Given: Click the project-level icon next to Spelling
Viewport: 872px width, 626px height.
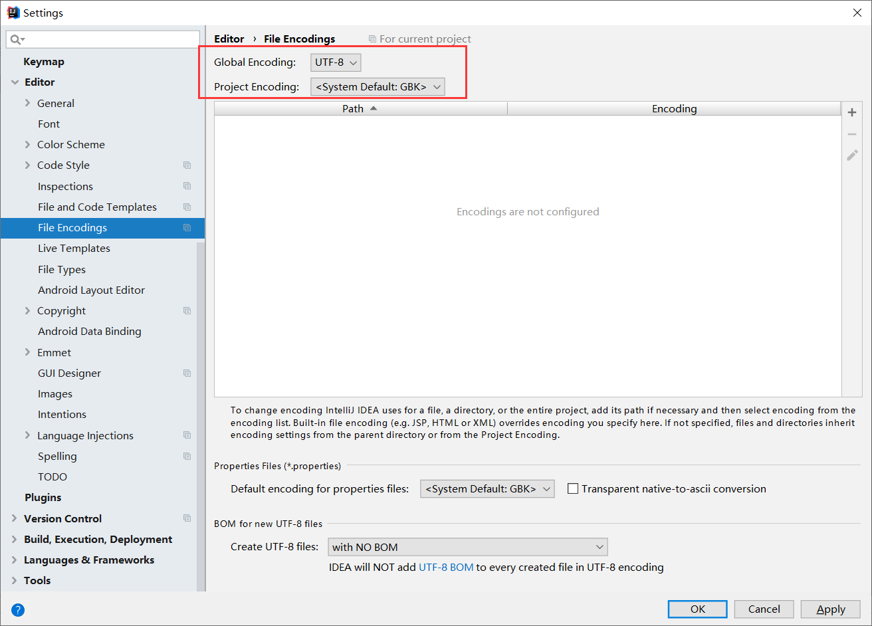Looking at the screenshot, I should coord(187,456).
